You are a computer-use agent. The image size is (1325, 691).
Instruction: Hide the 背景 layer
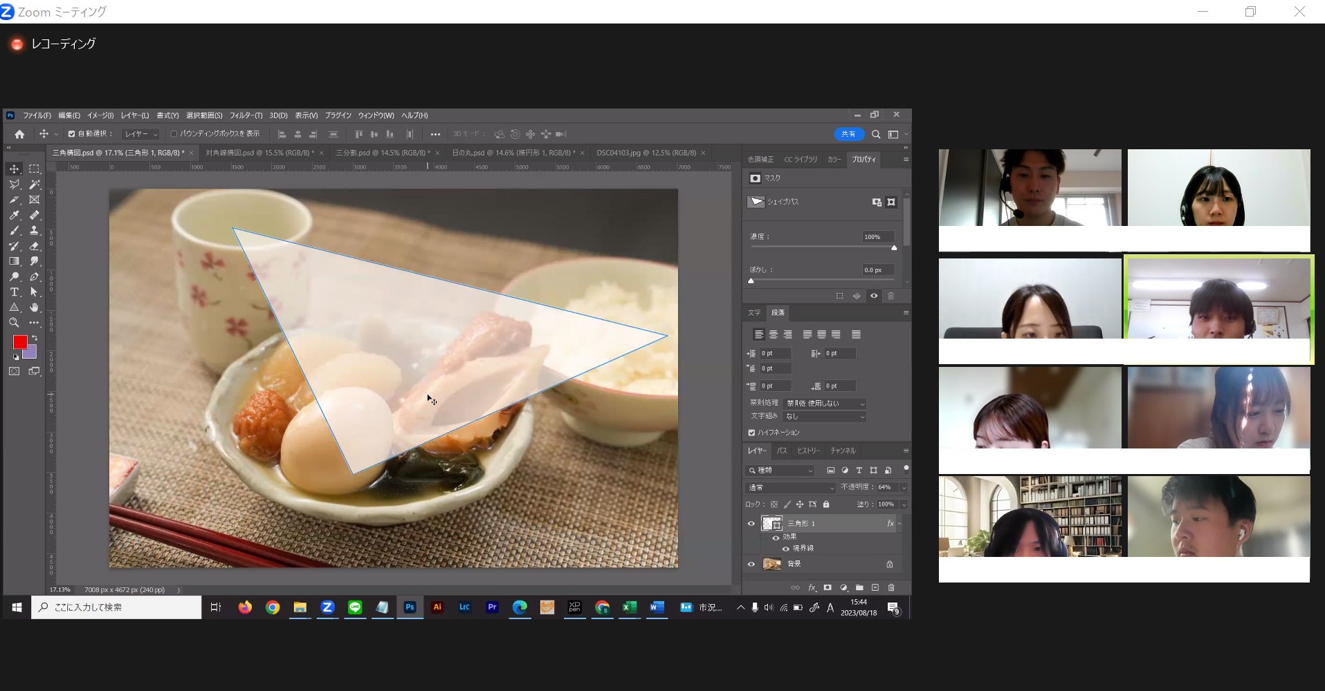pos(751,564)
